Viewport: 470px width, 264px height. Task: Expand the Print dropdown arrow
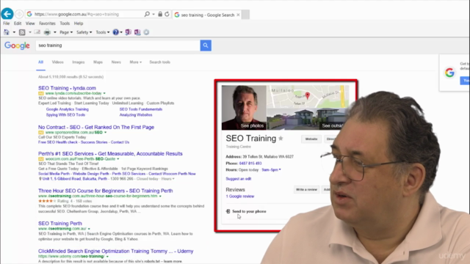click(54, 32)
